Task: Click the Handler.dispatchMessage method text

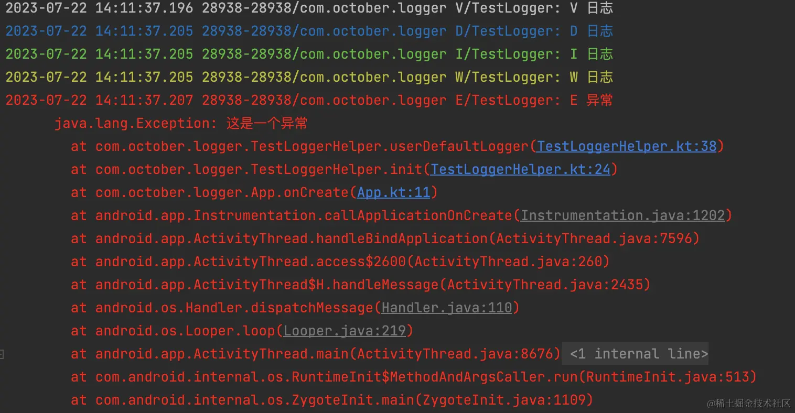Action: pyautogui.click(x=279, y=308)
